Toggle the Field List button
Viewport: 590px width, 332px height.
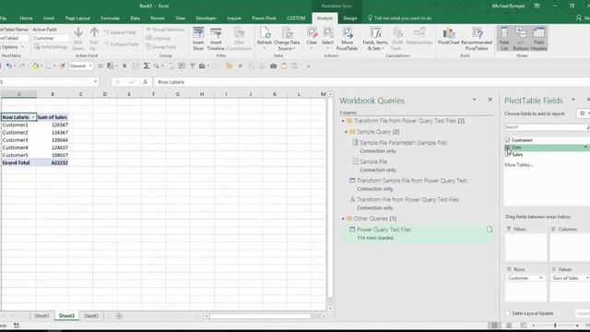pyautogui.click(x=504, y=39)
